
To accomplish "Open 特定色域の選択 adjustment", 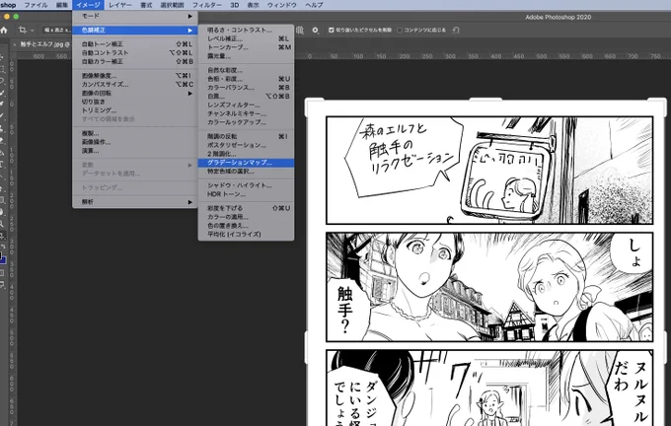I will click(246, 171).
